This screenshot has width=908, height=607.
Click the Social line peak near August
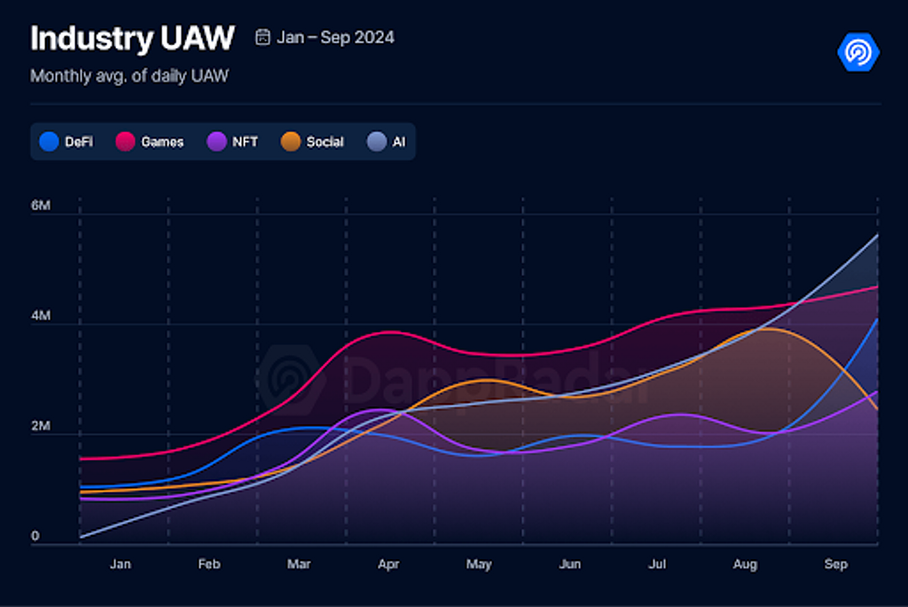click(x=765, y=328)
